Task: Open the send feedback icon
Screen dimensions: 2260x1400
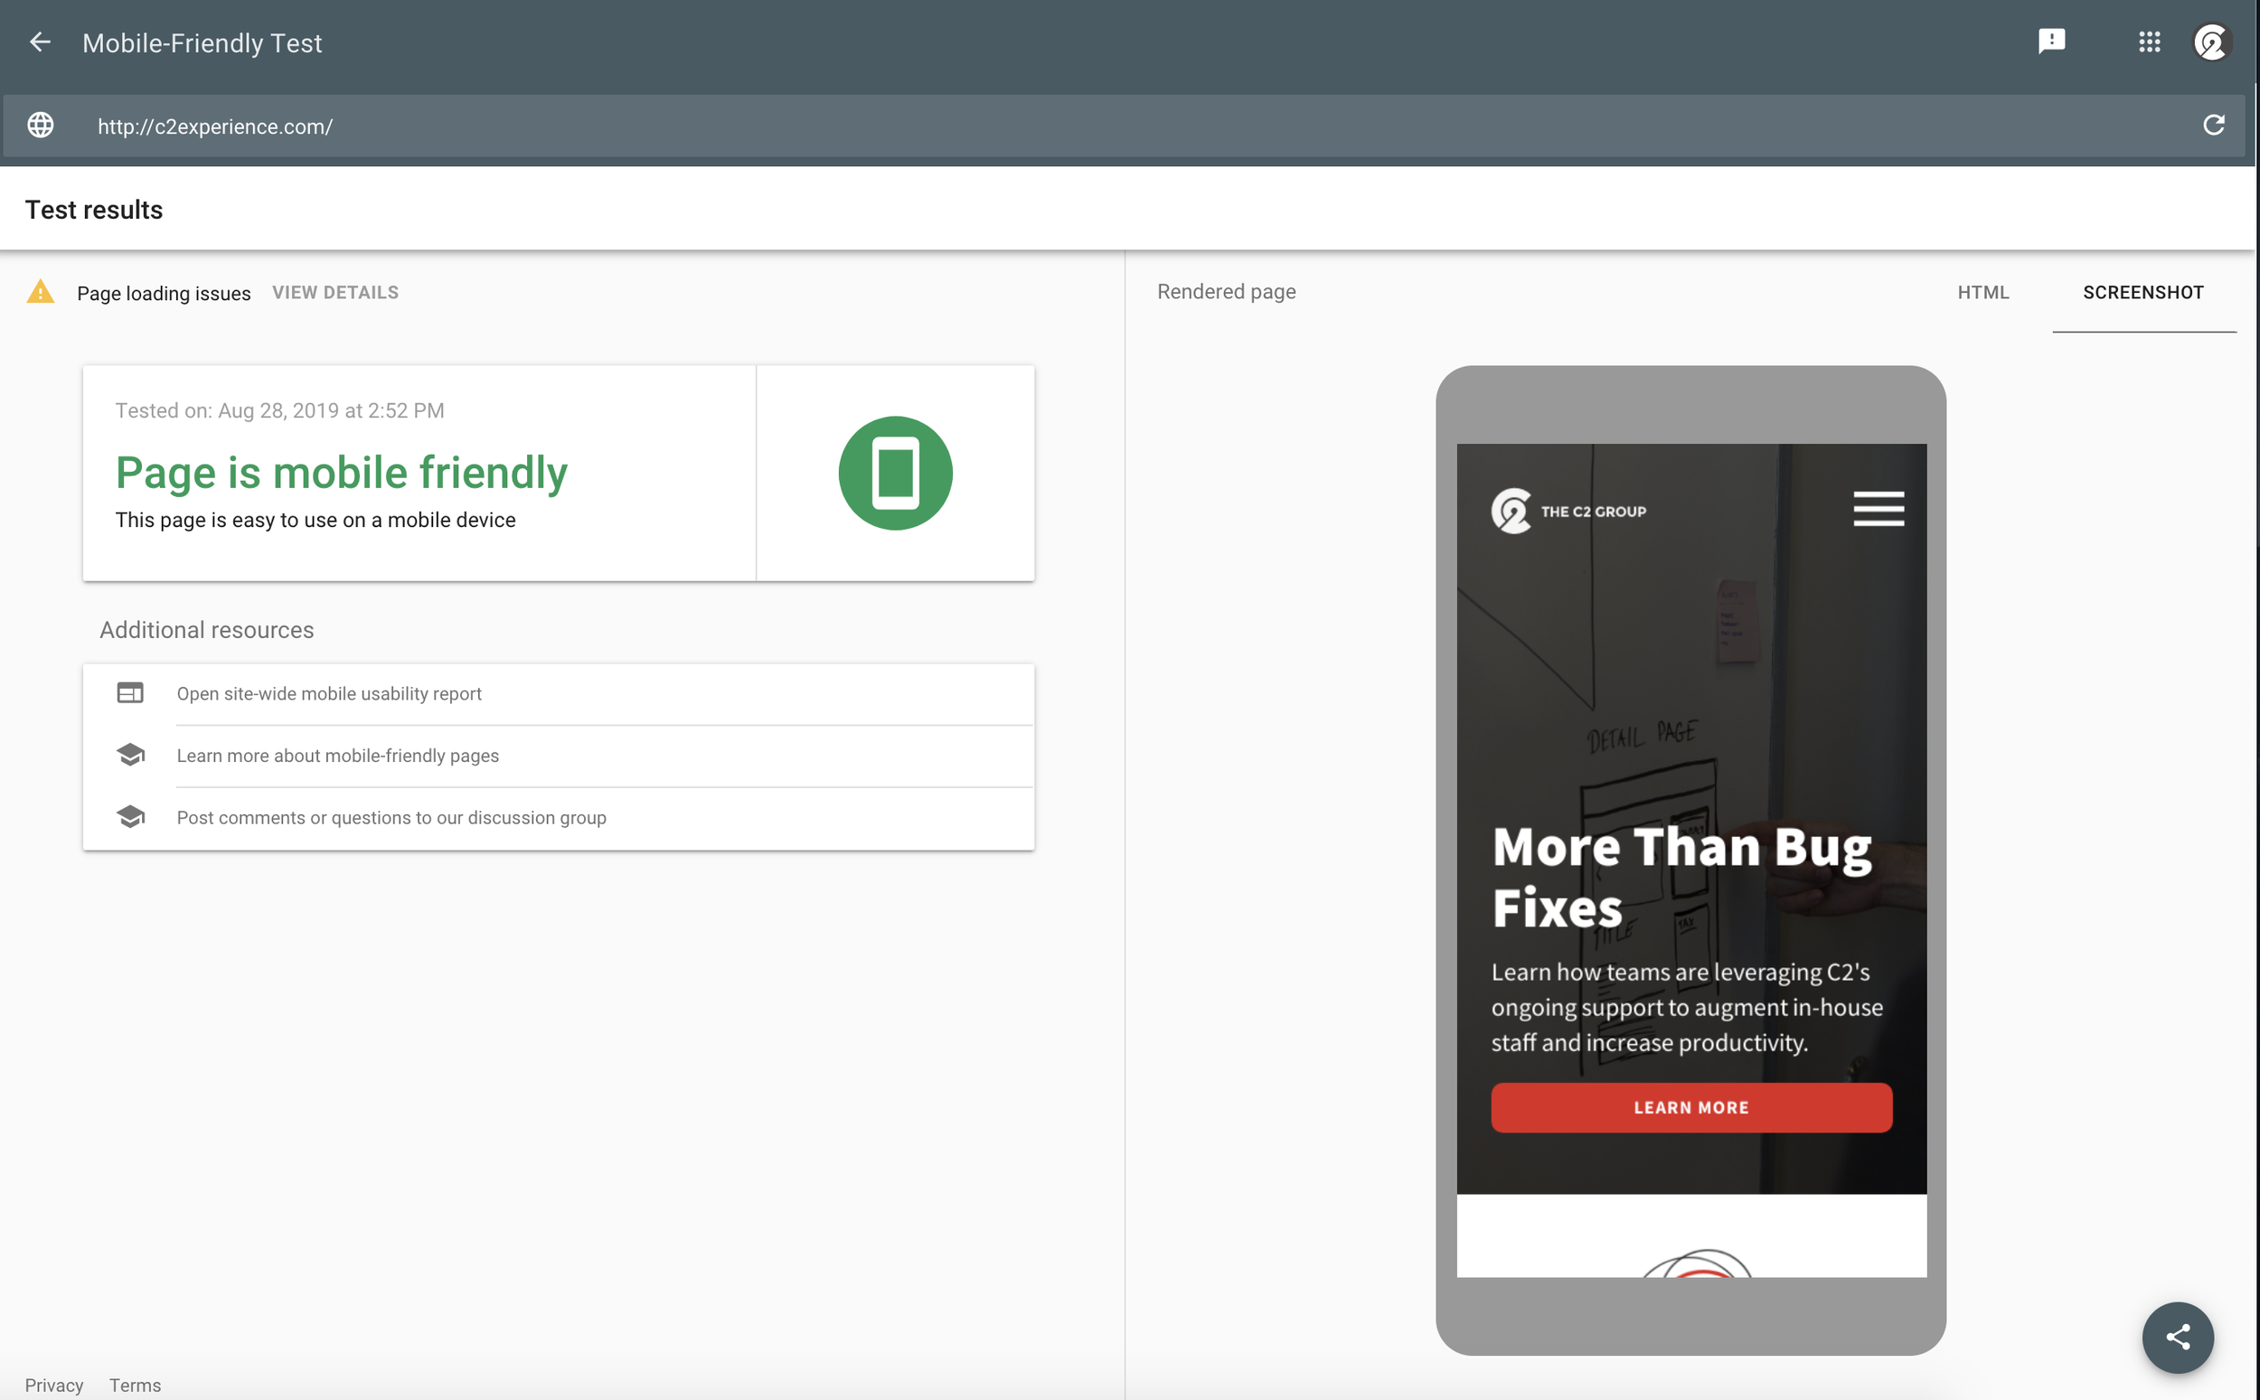Action: 2051,42
